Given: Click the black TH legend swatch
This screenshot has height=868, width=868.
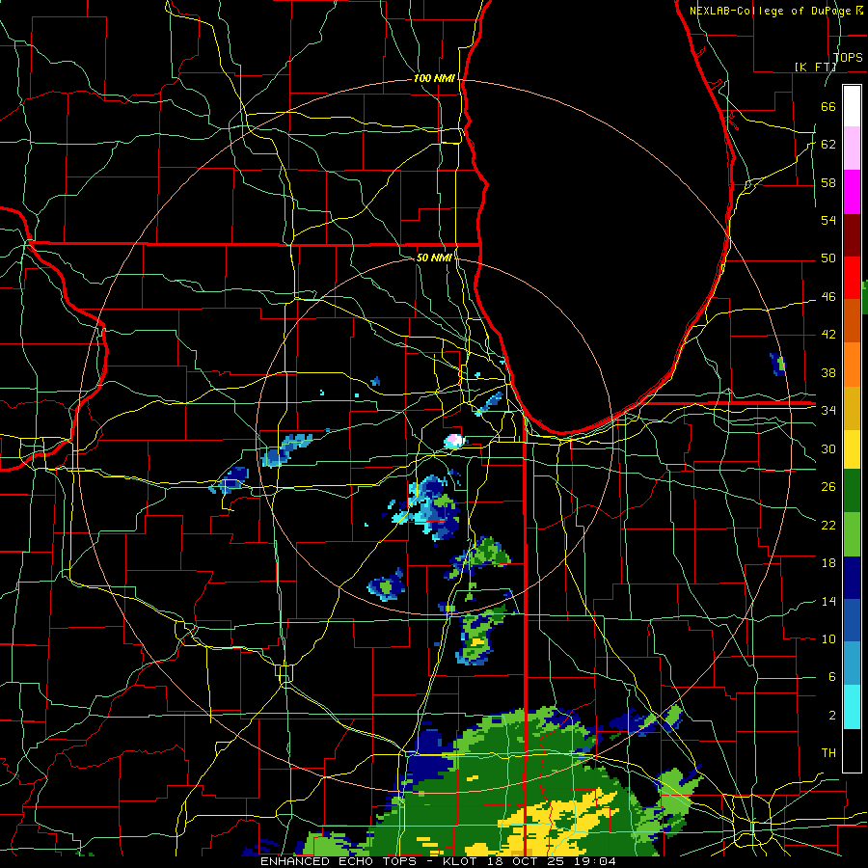Looking at the screenshot, I should click(852, 749).
